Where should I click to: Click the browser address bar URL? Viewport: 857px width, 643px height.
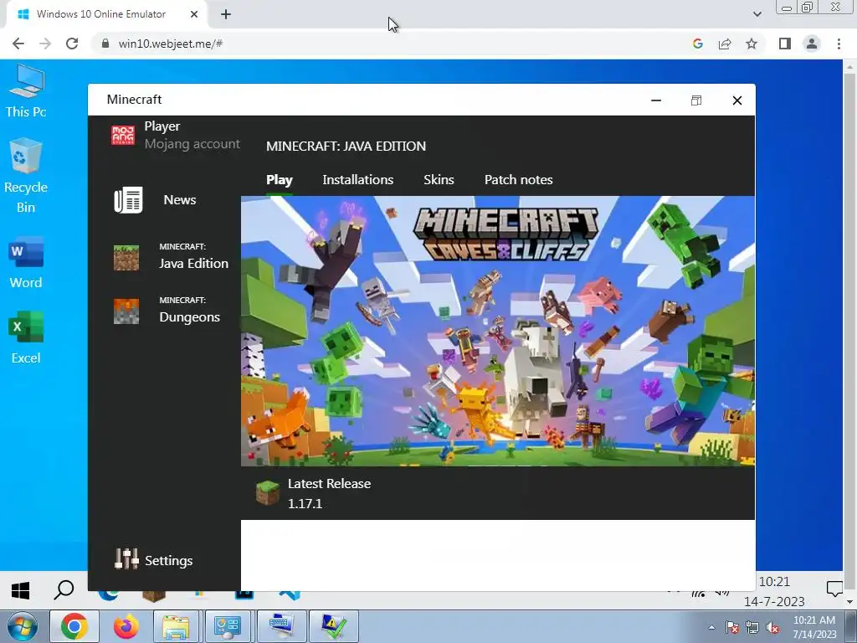pyautogui.click(x=171, y=44)
